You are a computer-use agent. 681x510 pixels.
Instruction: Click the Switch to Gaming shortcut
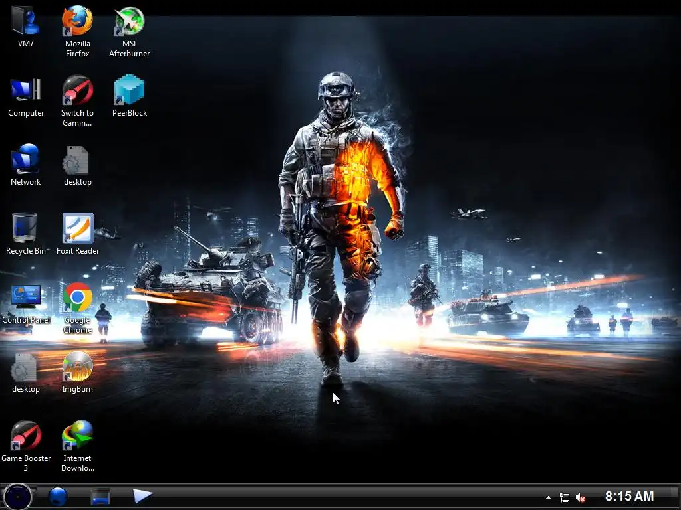click(x=77, y=101)
